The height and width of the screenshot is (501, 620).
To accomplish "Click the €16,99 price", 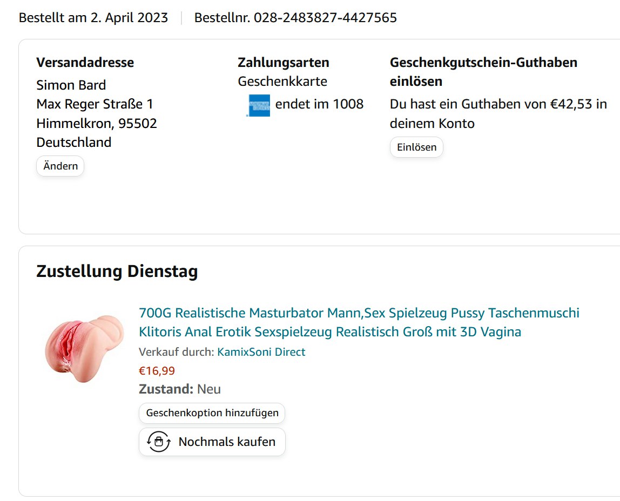I will tap(157, 371).
